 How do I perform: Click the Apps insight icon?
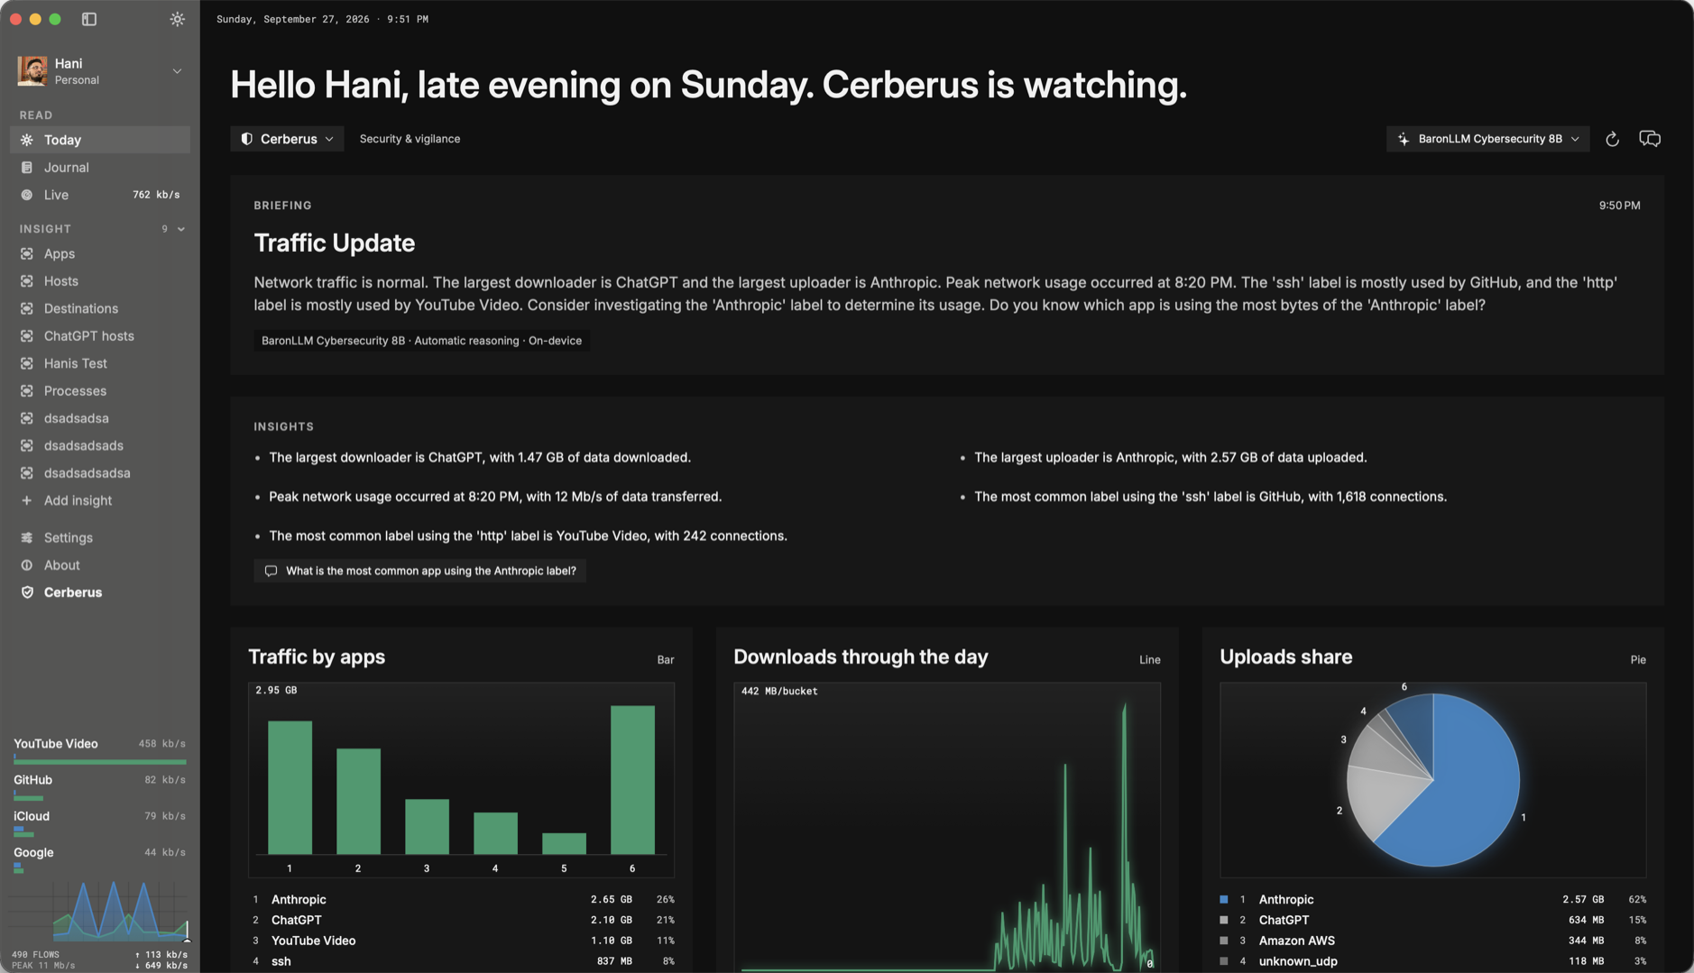pos(27,254)
